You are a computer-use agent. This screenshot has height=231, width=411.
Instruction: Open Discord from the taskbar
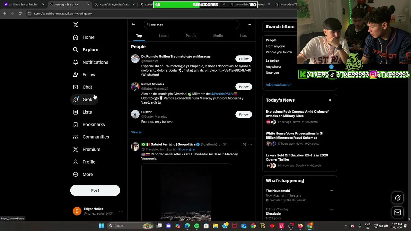(x=169, y=226)
